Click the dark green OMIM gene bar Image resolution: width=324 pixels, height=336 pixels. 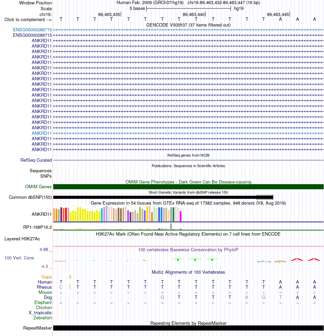tap(188, 187)
